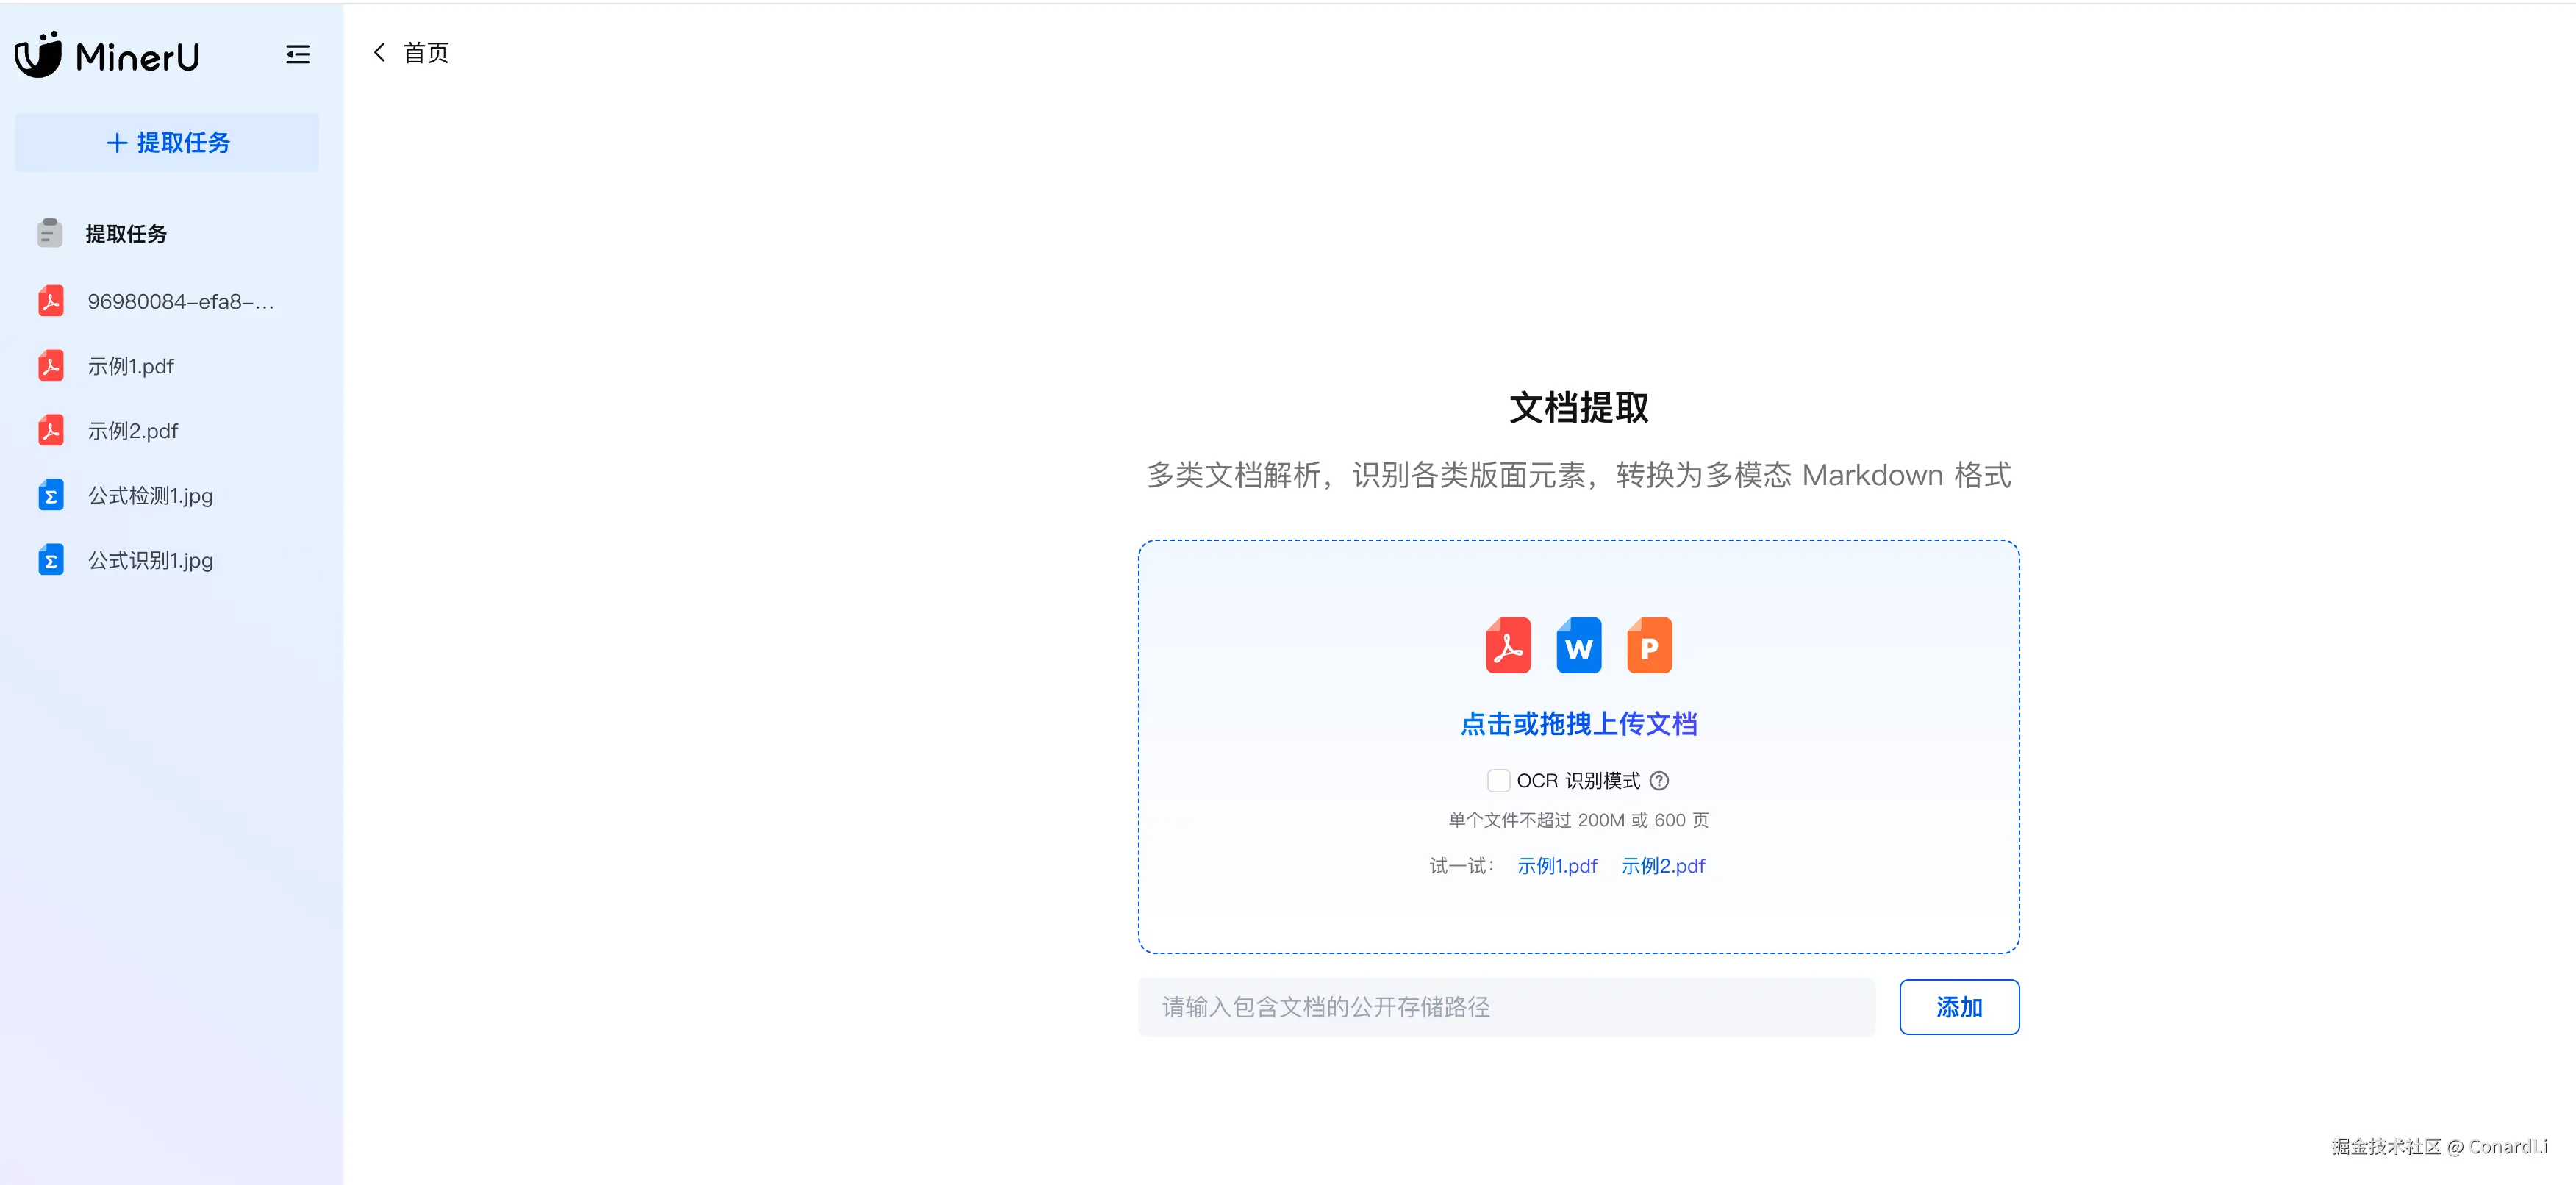Click the back chevron next to 首页
The height and width of the screenshot is (1185, 2576).
click(x=379, y=53)
